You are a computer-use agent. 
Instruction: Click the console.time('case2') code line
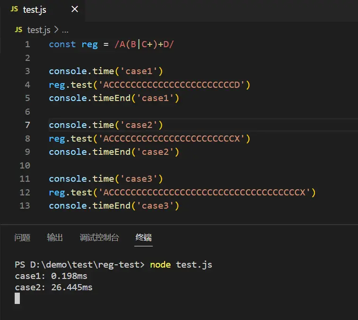pyautogui.click(x=105, y=125)
